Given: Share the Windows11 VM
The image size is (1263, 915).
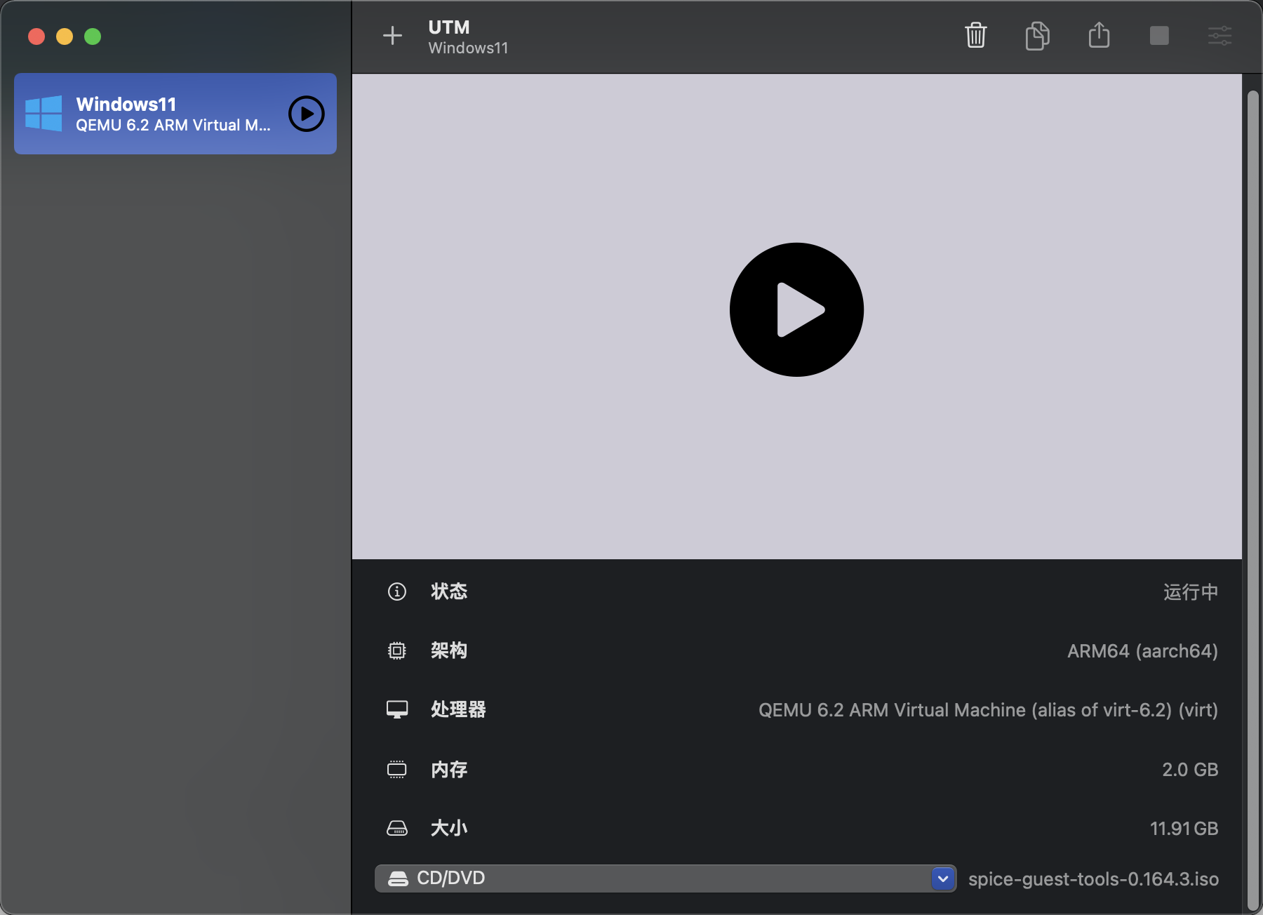Looking at the screenshot, I should (1099, 36).
